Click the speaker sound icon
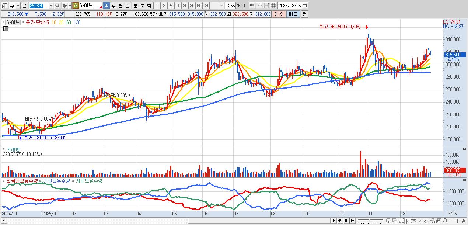Image resolution: width=468 pixels, height=225 pixels. click(x=64, y=6)
